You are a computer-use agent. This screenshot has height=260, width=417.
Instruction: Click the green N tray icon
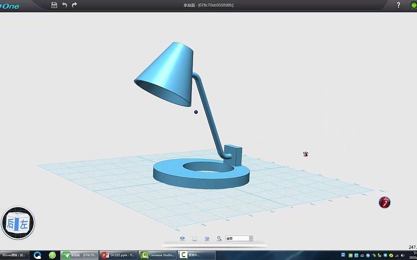tap(350, 256)
